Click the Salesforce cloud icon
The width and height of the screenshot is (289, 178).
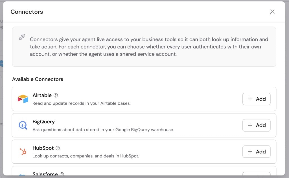[x=22, y=176]
